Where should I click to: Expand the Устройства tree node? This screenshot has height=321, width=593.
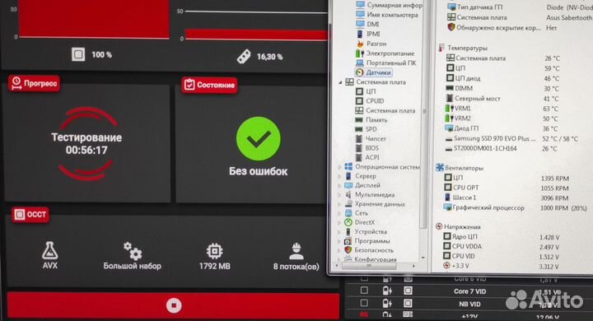tap(339, 232)
